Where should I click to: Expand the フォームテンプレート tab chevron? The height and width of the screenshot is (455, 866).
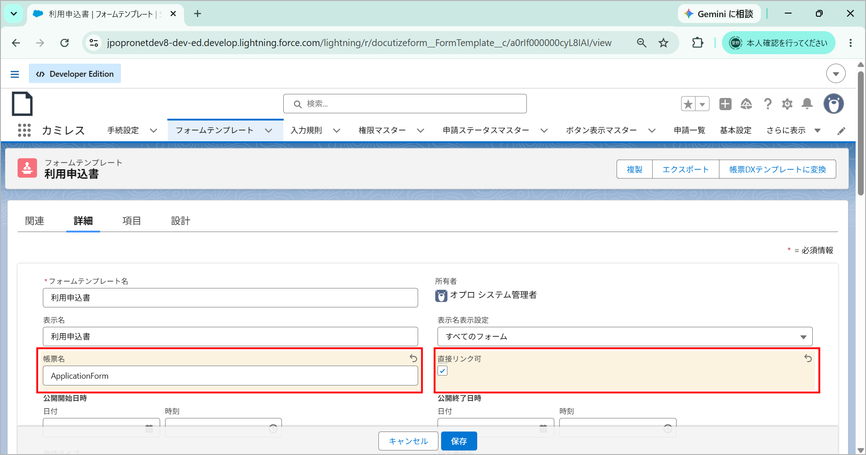click(x=269, y=130)
